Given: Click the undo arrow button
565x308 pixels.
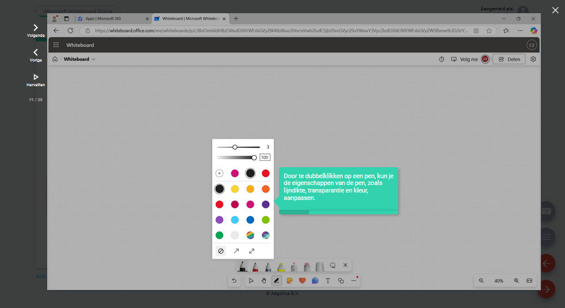Looking at the screenshot, I should tap(234, 281).
